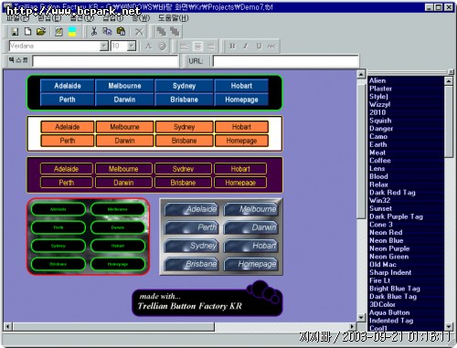Open a project with the folder icon
The image size is (457, 348).
click(x=41, y=31)
